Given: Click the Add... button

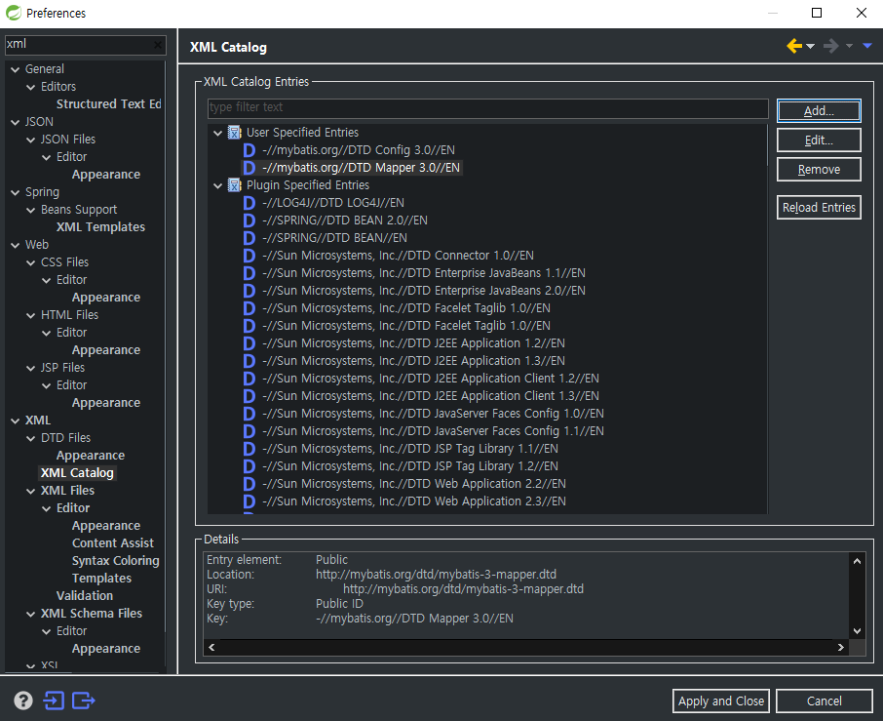Looking at the screenshot, I should (819, 110).
